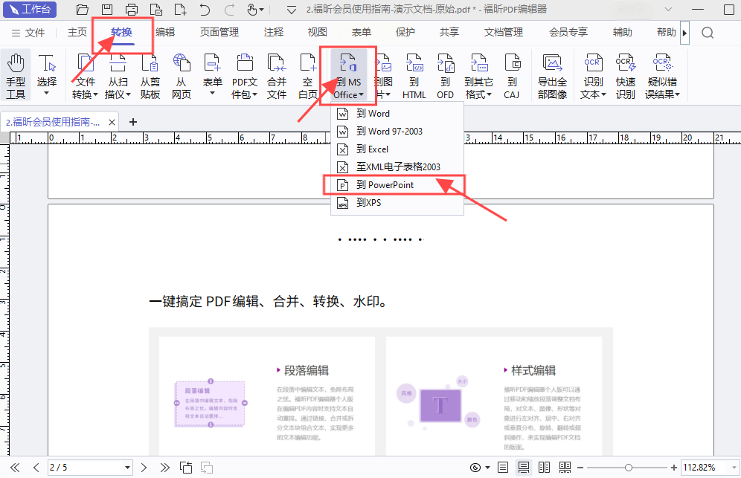Image resolution: width=741 pixels, height=478 pixels.
Task: Open Quick OCR recognition tool
Action: point(625,76)
